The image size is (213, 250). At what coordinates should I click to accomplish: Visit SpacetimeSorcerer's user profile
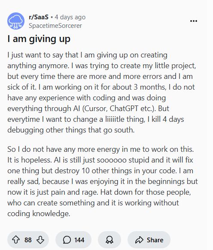click(55, 26)
